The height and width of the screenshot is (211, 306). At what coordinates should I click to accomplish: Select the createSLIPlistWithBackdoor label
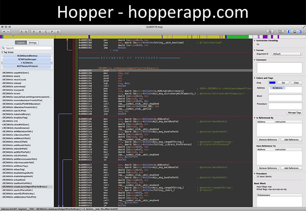(21, 104)
